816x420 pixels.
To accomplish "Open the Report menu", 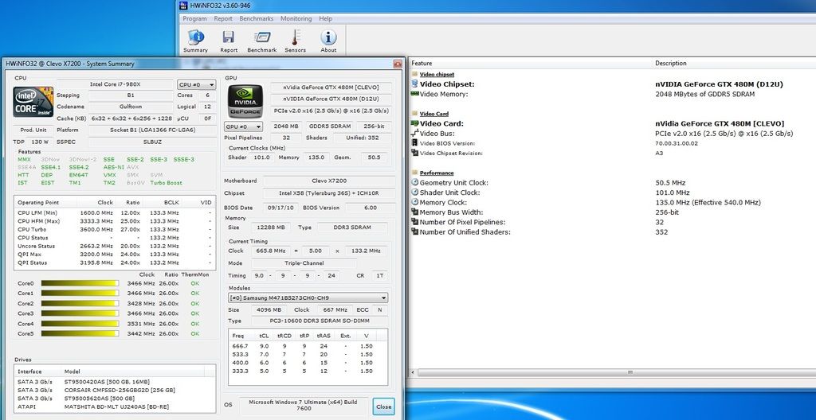I will (x=223, y=19).
